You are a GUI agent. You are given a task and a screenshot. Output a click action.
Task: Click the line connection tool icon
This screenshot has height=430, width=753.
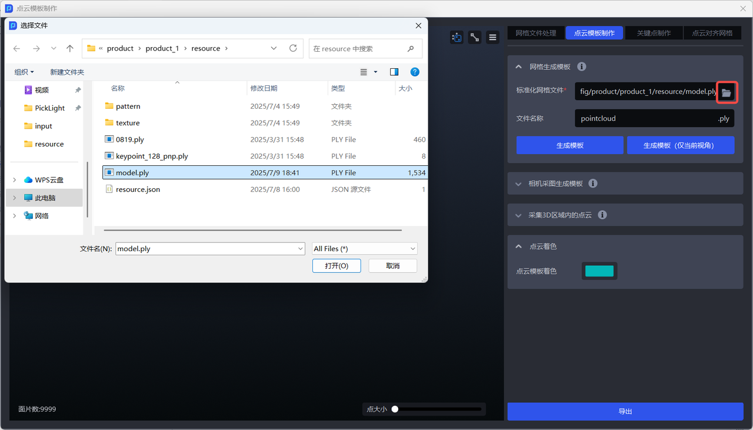point(475,37)
